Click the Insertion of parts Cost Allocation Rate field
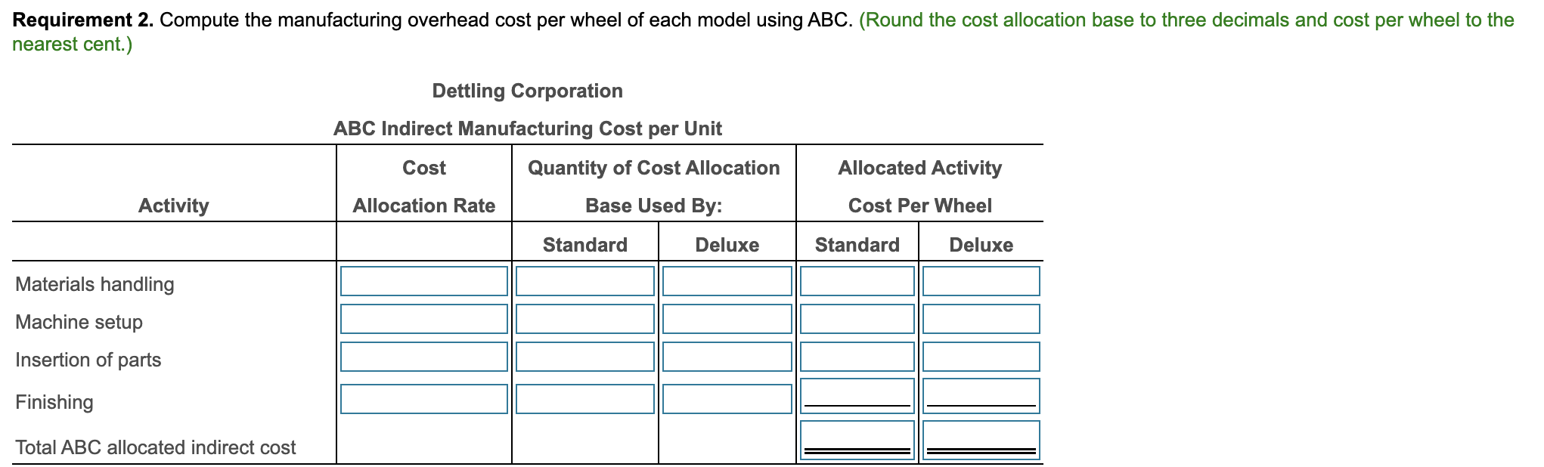 point(423,357)
